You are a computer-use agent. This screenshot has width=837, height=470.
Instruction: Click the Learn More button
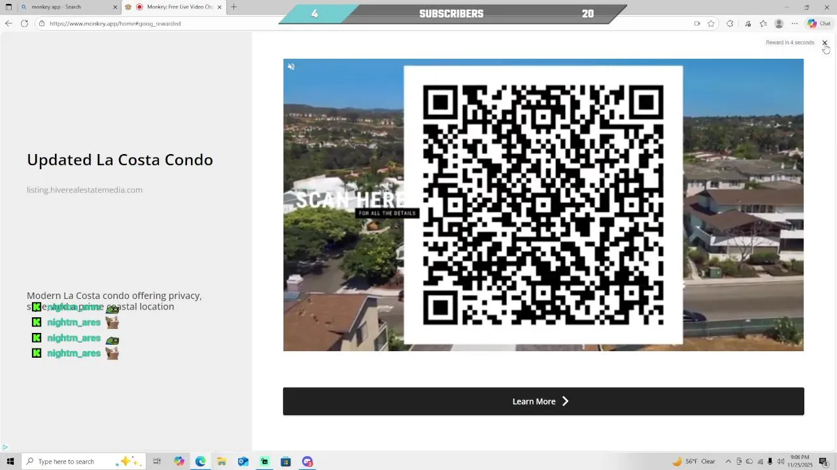click(543, 401)
